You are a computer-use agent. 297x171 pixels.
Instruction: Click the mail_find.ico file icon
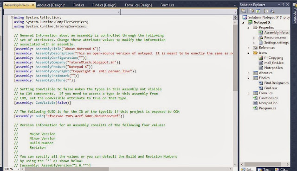point(261,63)
